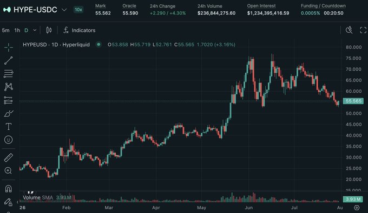
Task: Click the Mark price value 55.562
Action: click(x=103, y=13)
